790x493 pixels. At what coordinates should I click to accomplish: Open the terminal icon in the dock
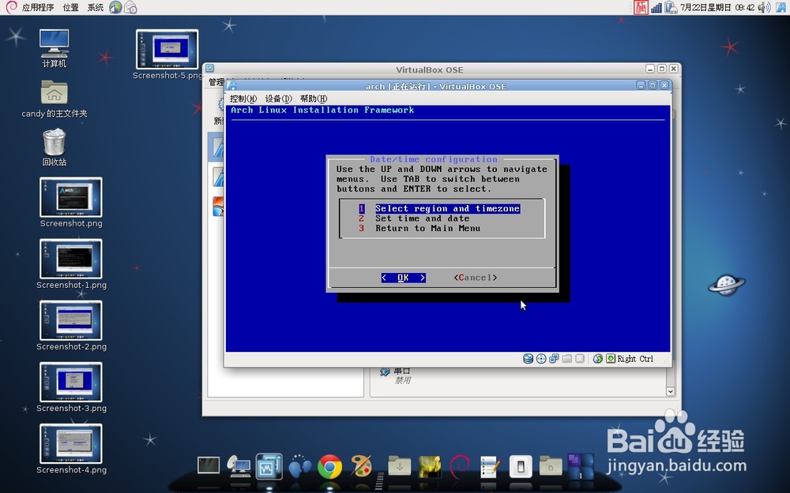tap(208, 467)
